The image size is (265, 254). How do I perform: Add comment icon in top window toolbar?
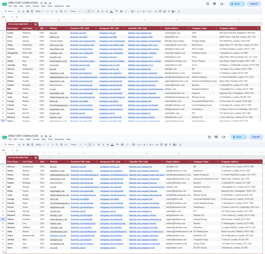click(160, 11)
